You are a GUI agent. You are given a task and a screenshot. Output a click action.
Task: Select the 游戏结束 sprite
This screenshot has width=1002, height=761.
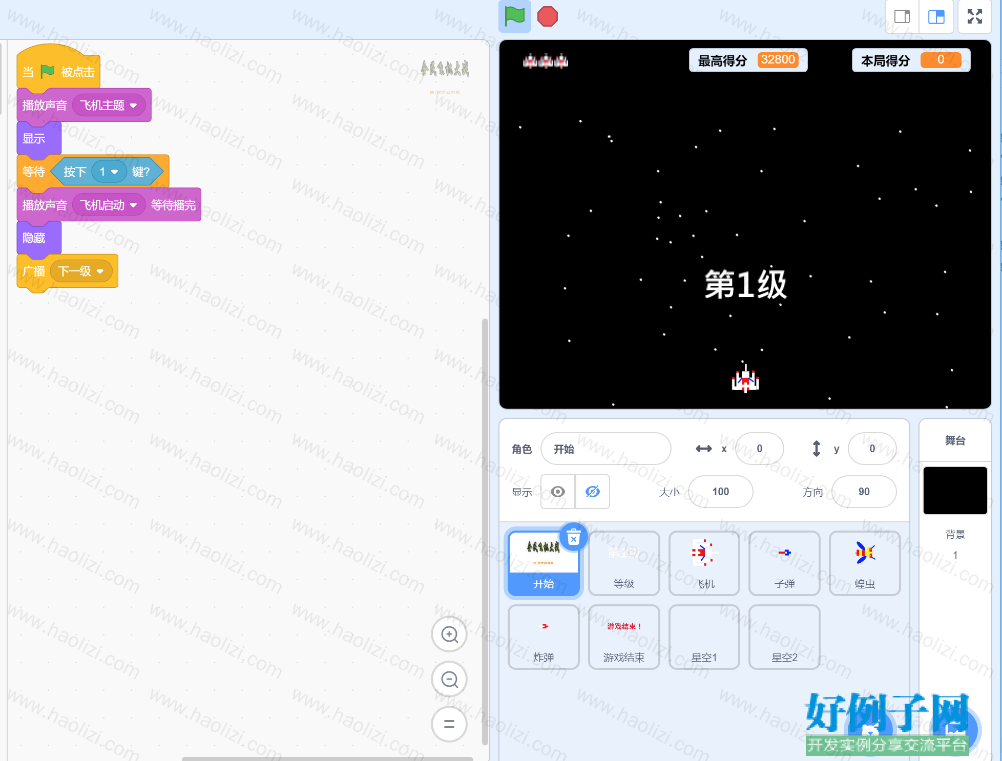click(624, 637)
